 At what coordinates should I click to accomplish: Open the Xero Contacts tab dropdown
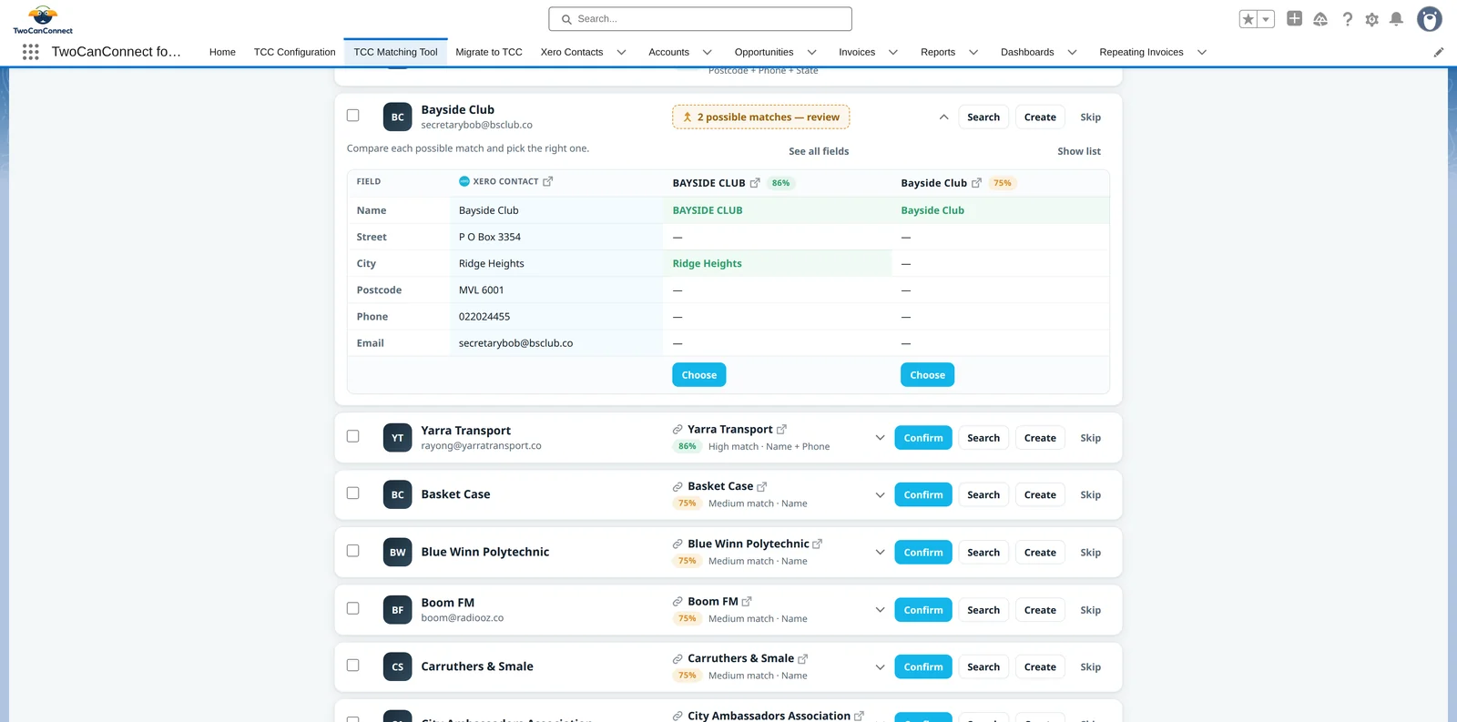622,52
